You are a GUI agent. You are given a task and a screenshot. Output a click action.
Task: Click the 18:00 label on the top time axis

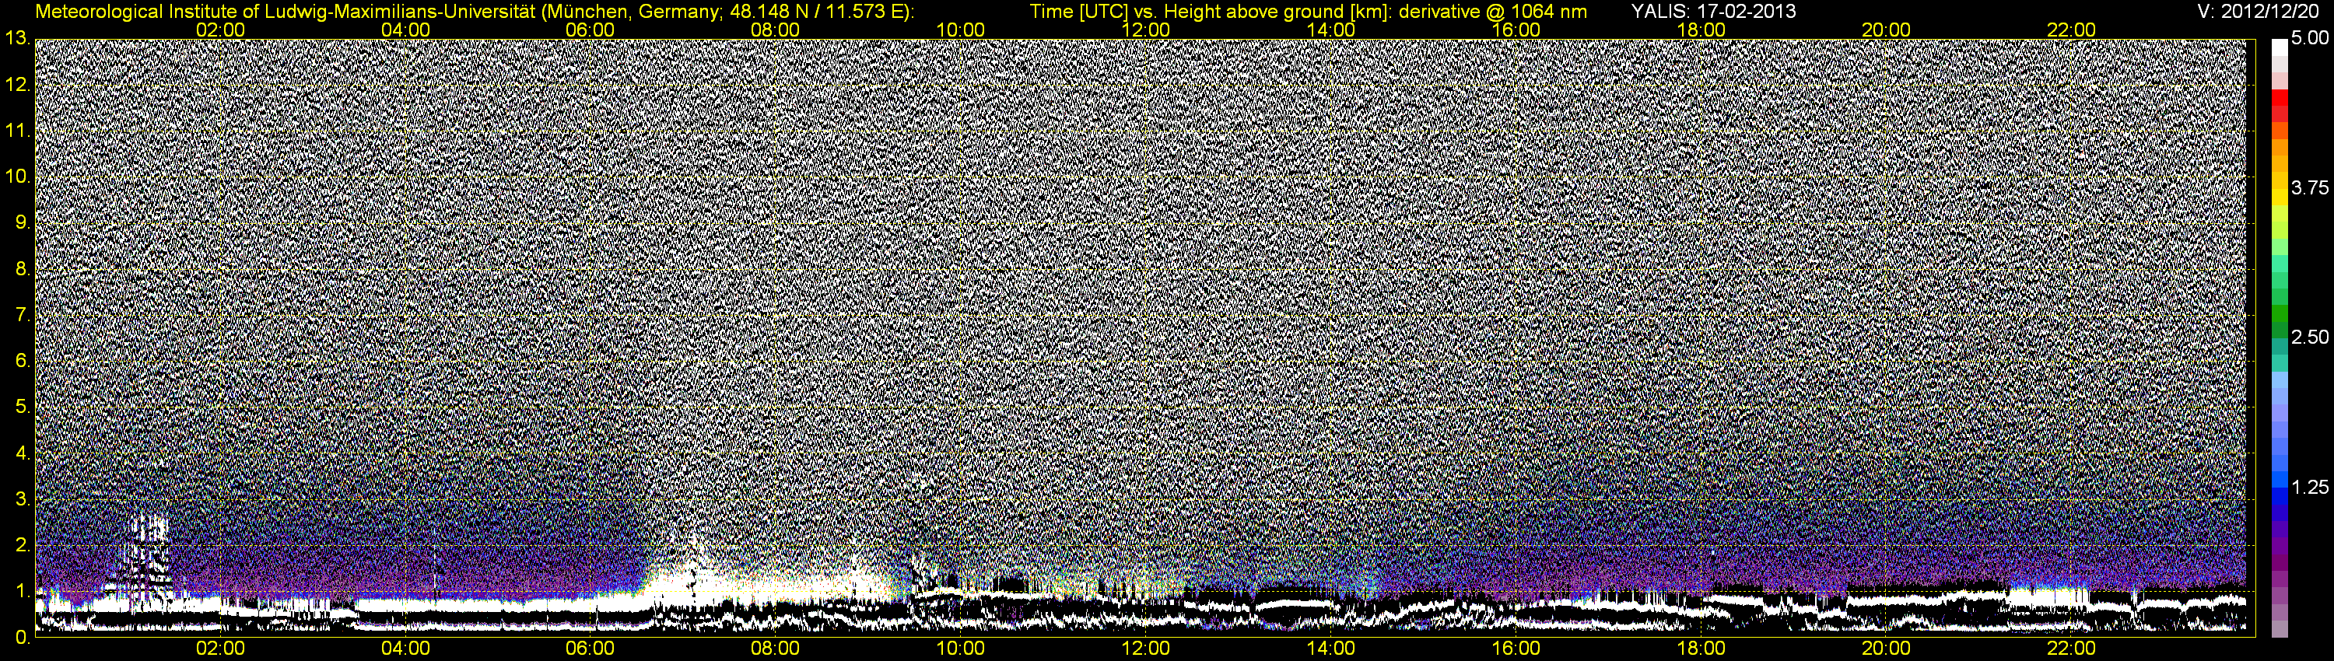click(x=1701, y=30)
